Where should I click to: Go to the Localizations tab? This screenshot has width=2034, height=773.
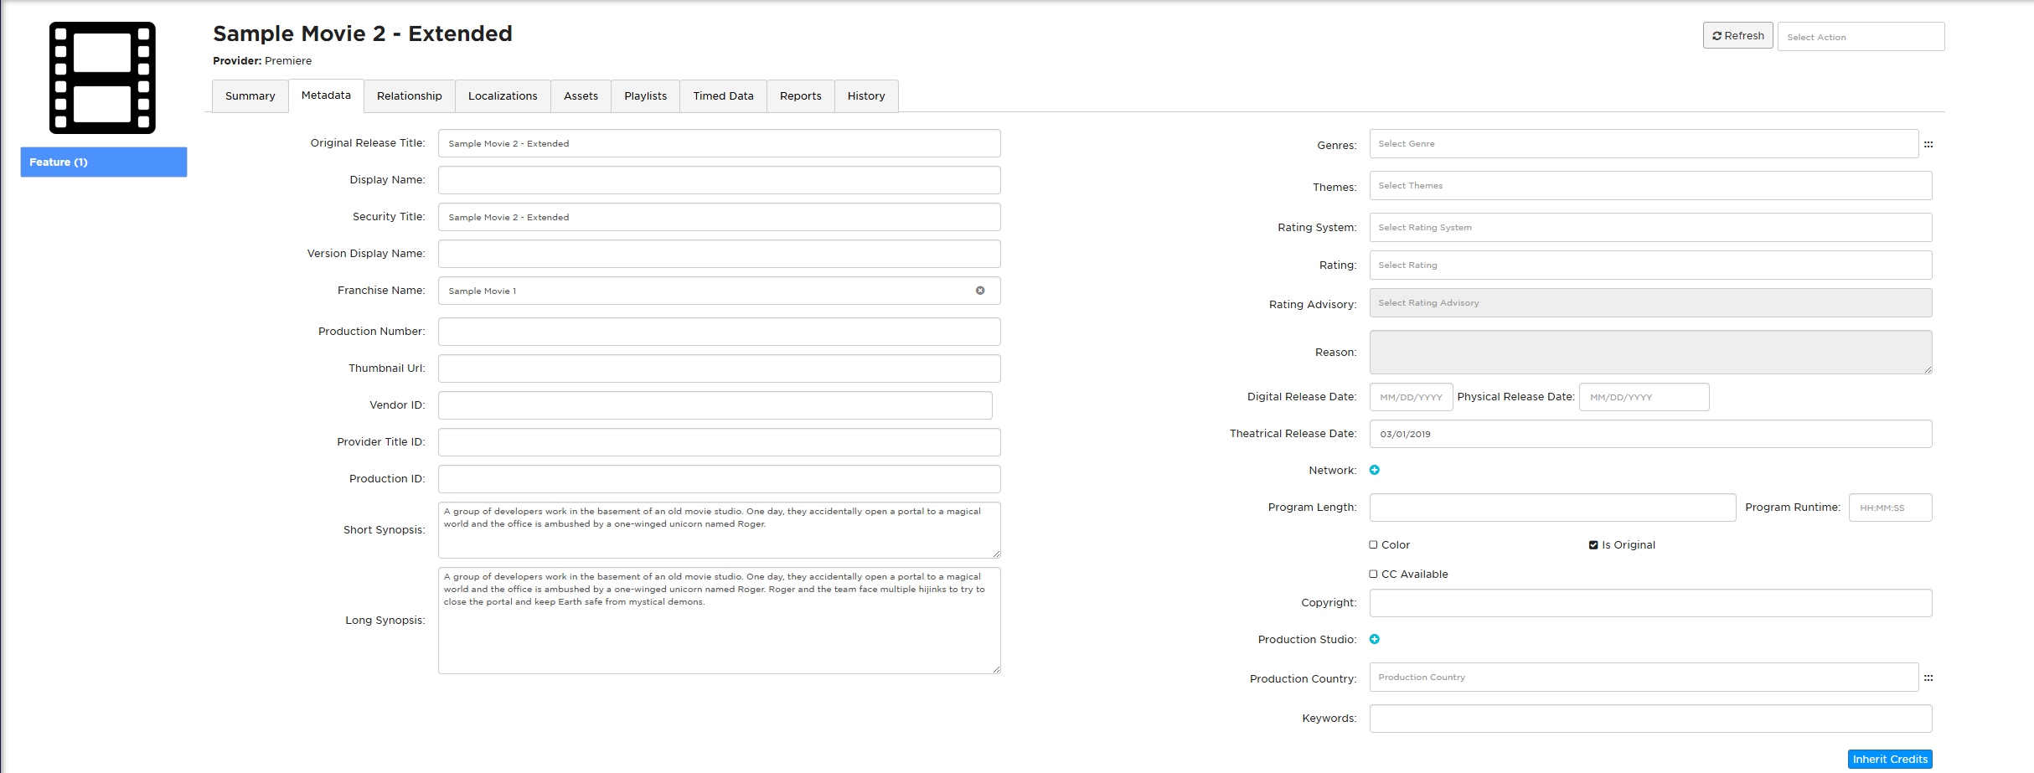pyautogui.click(x=503, y=96)
